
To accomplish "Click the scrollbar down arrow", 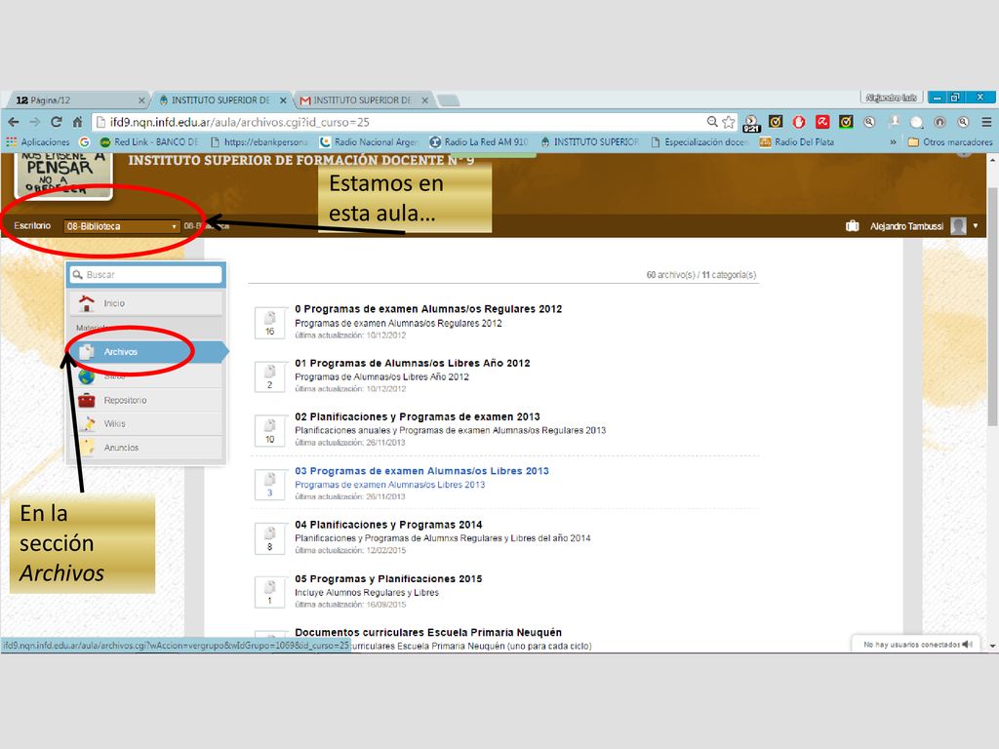I will click(x=992, y=646).
